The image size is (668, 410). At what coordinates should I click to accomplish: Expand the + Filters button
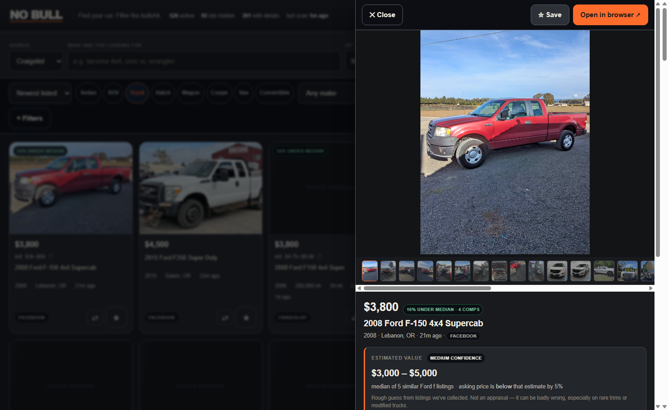(30, 118)
